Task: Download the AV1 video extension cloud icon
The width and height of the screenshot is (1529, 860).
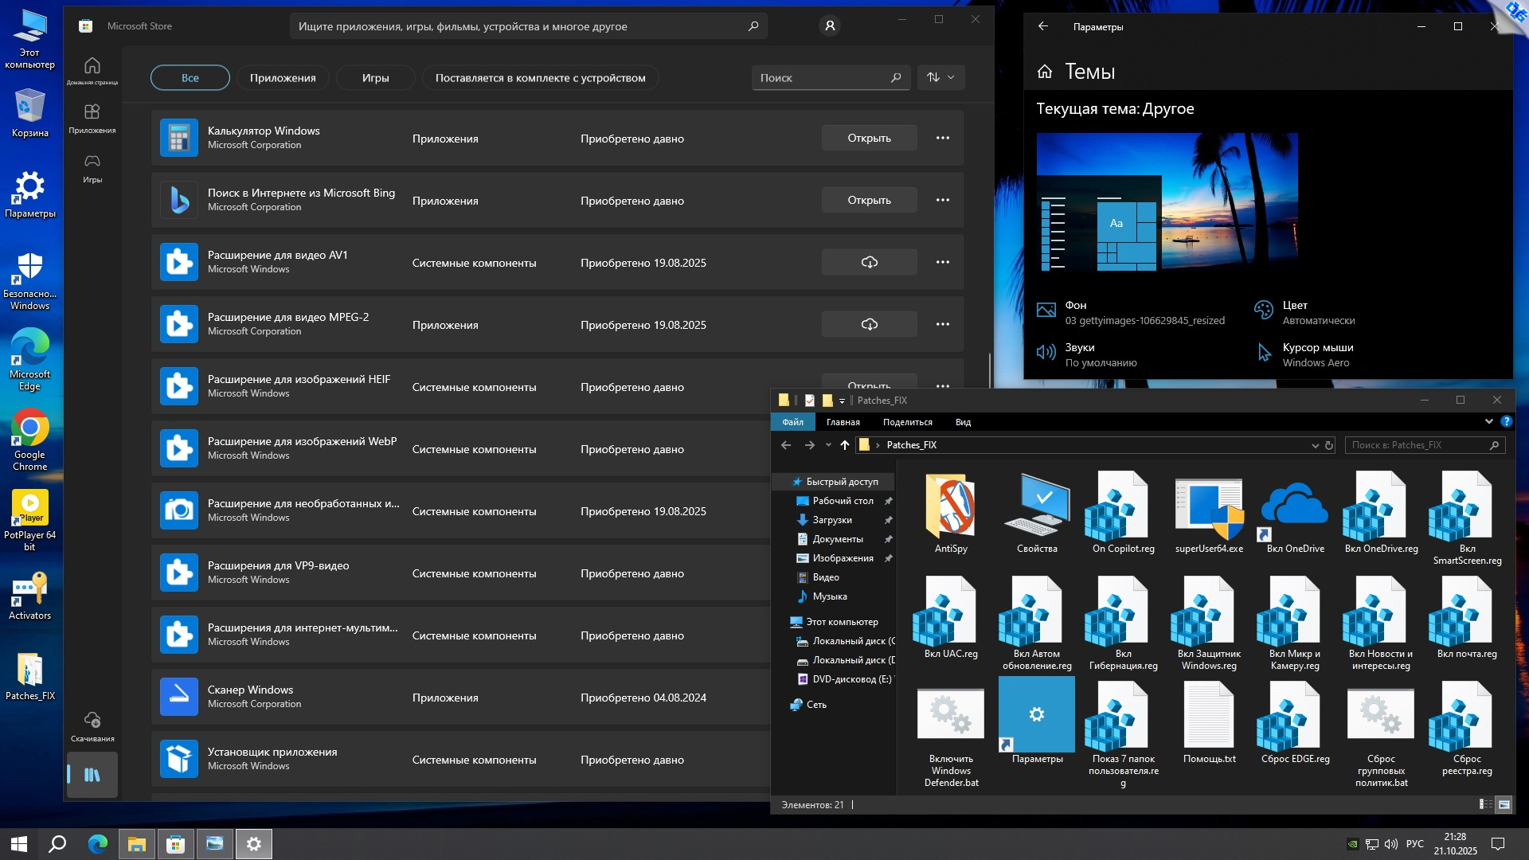Action: click(x=869, y=262)
